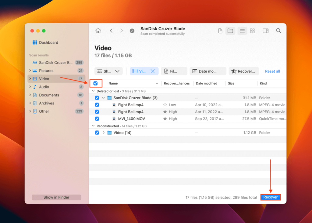Click the scan completed checkmark icon
This screenshot has width=312, height=223.
pyautogui.click(x=132, y=31)
